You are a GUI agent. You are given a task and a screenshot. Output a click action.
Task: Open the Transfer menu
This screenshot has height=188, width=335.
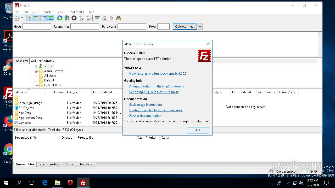(47, 12)
